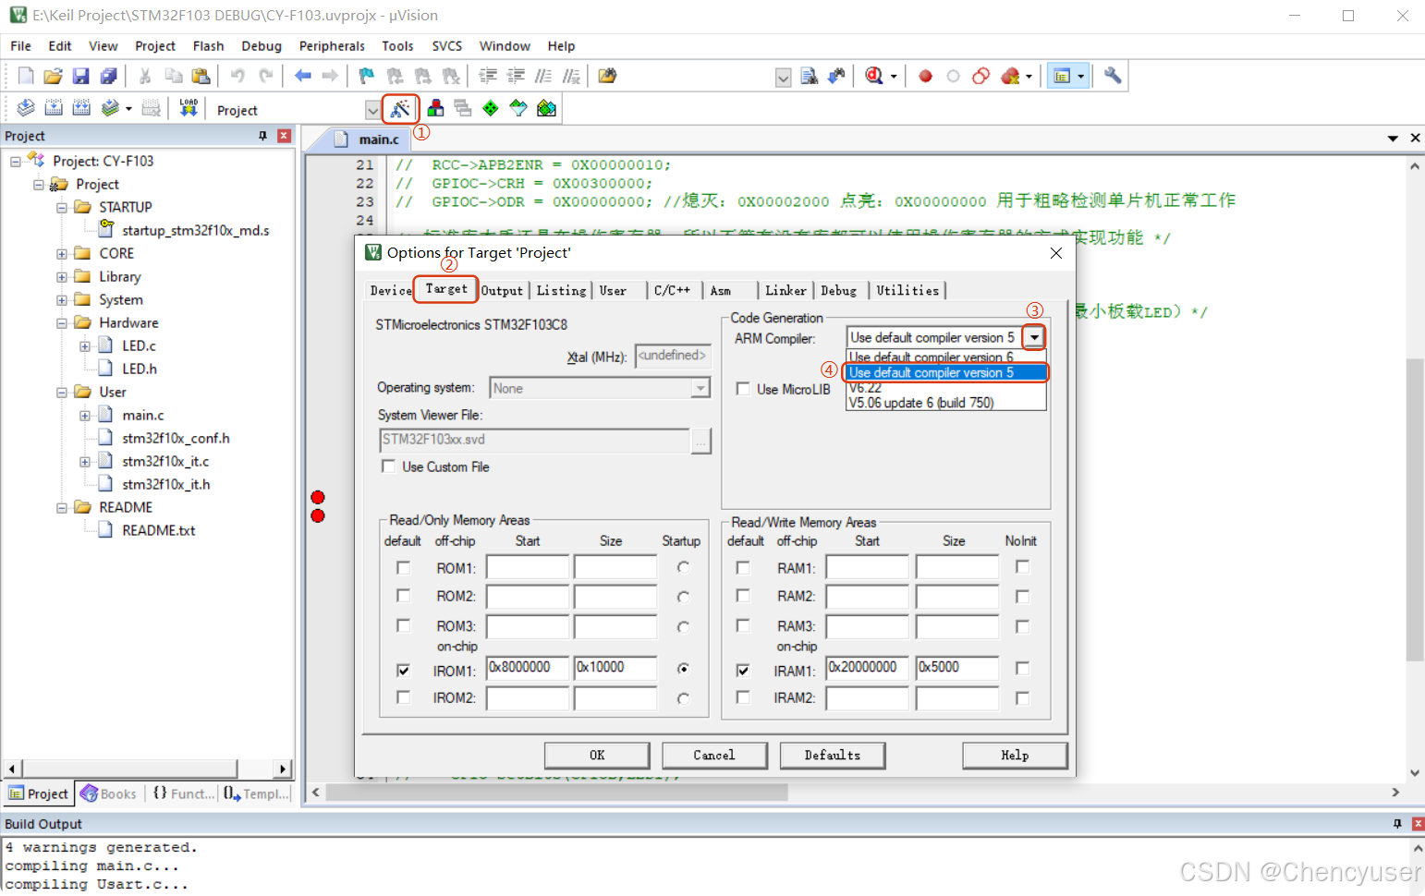Screen dimensions: 1425x896
Task: Toggle the IRAM1 default checkbox
Action: point(743,671)
